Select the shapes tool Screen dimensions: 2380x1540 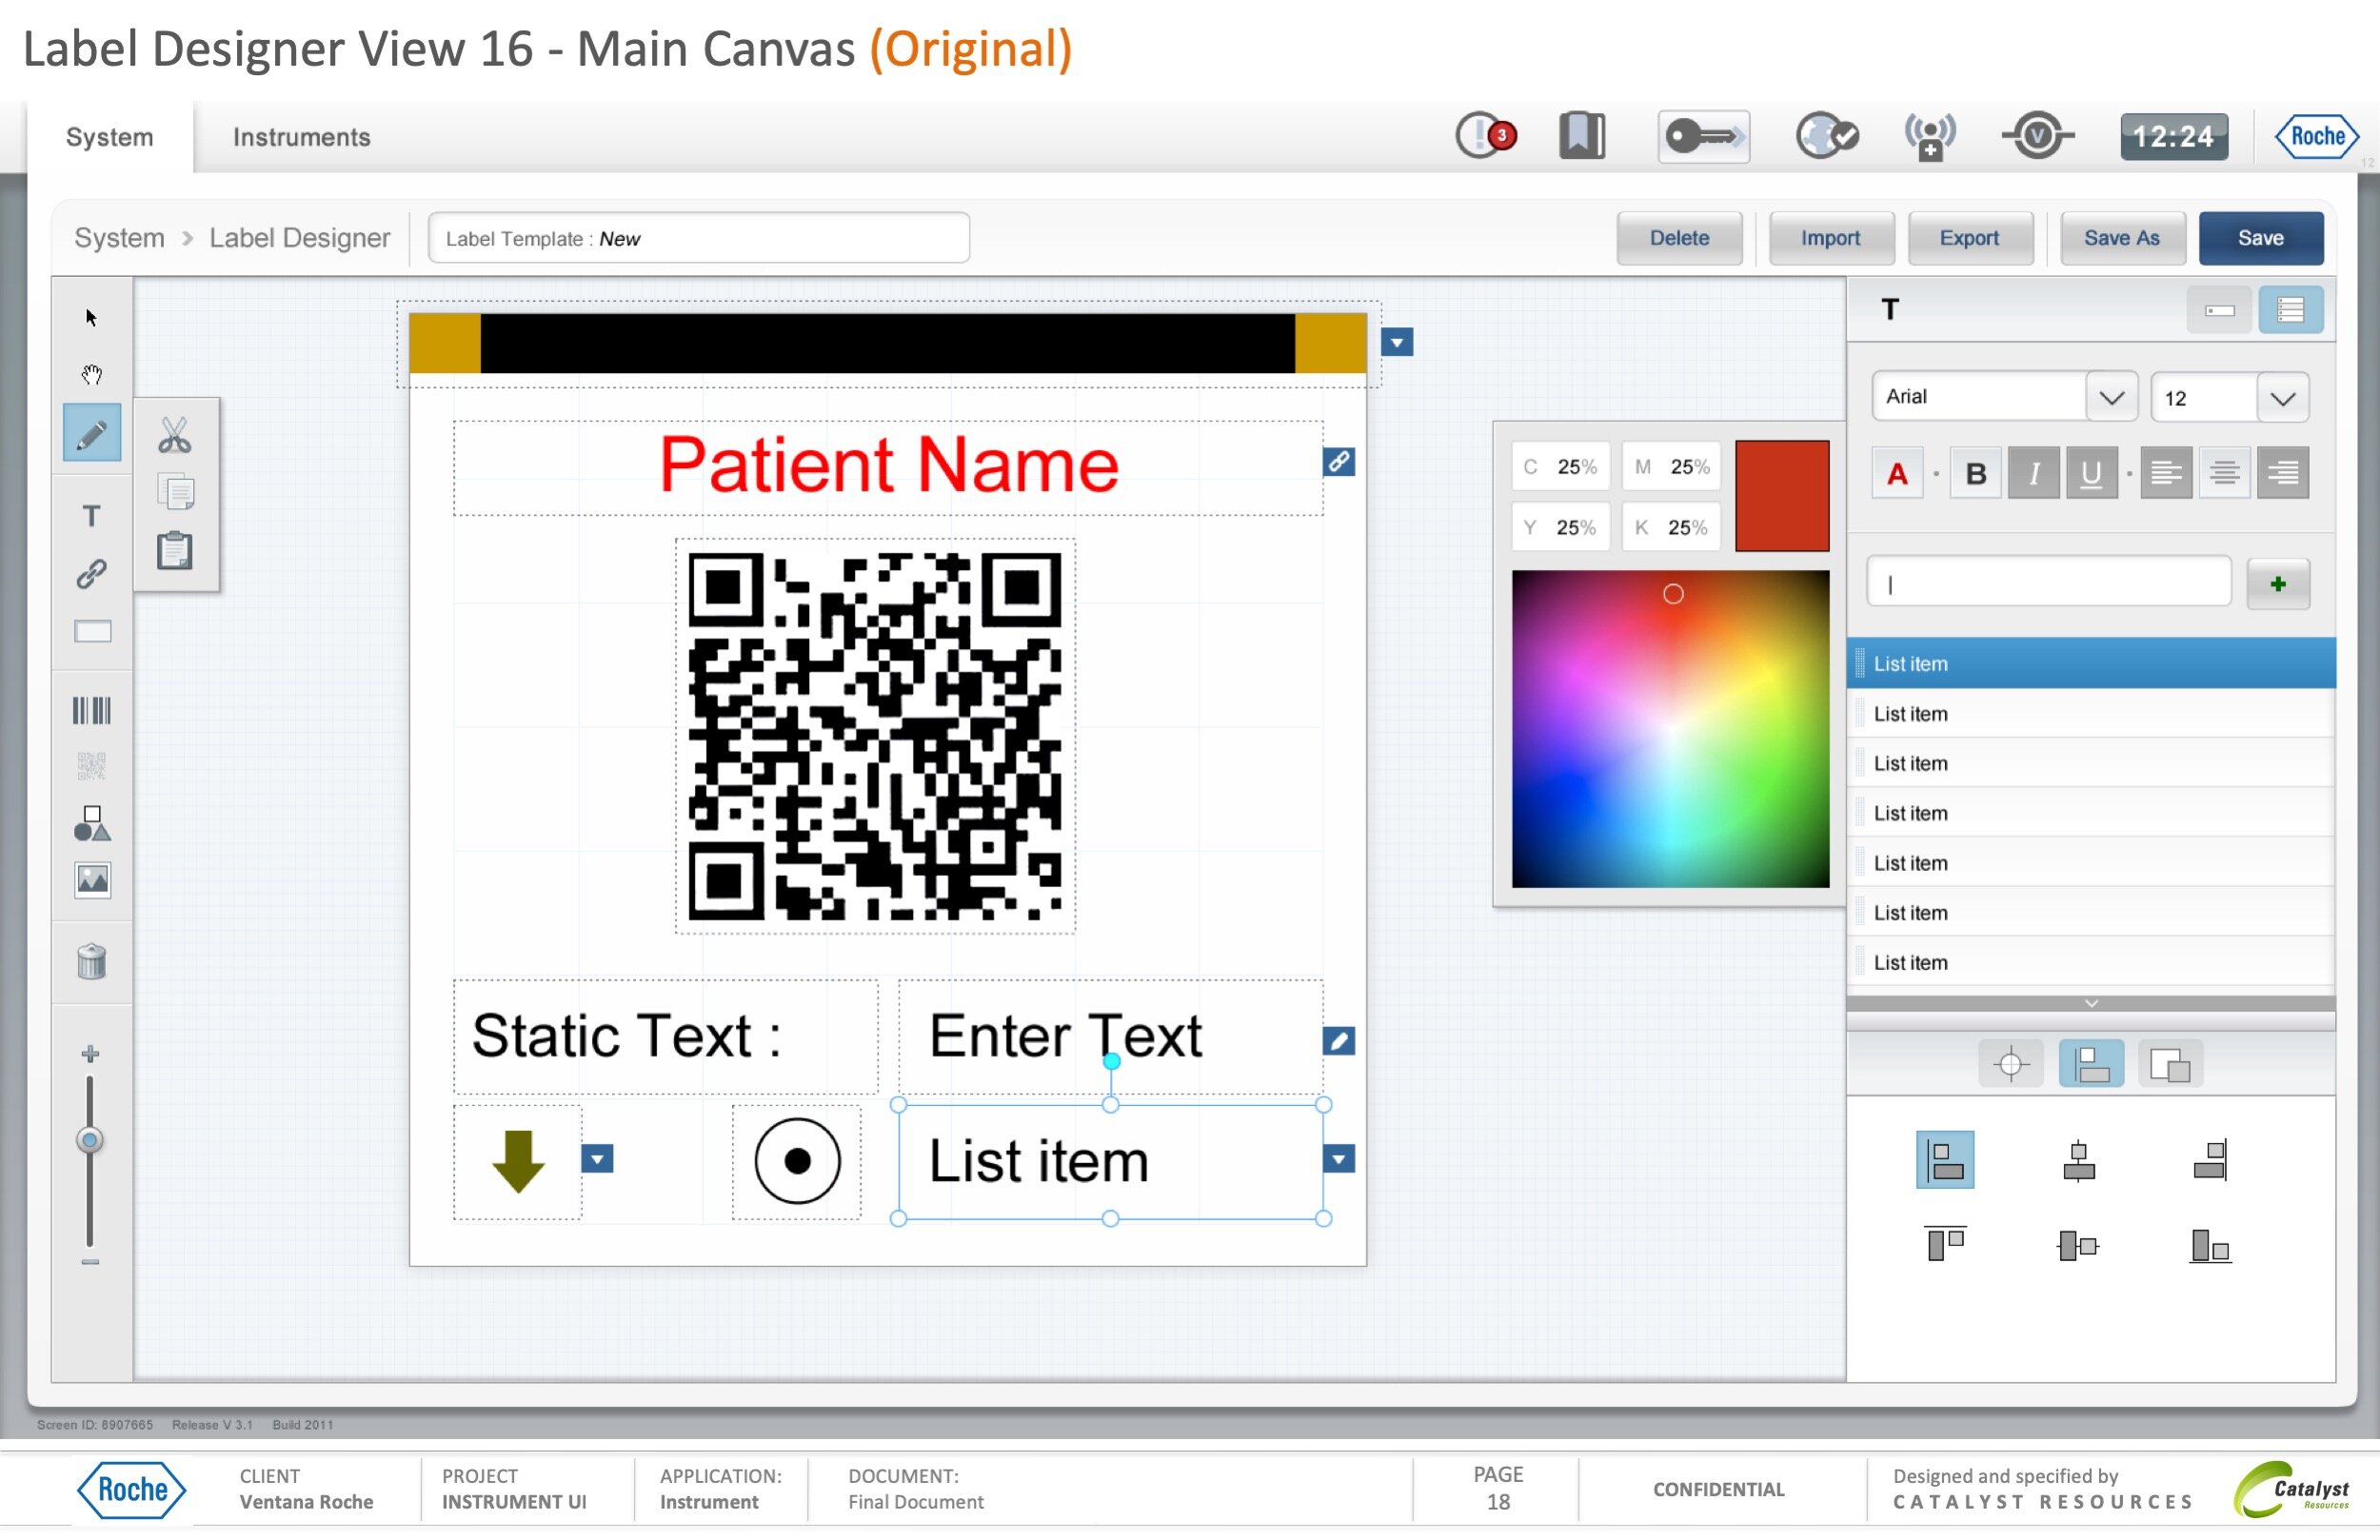tap(92, 824)
